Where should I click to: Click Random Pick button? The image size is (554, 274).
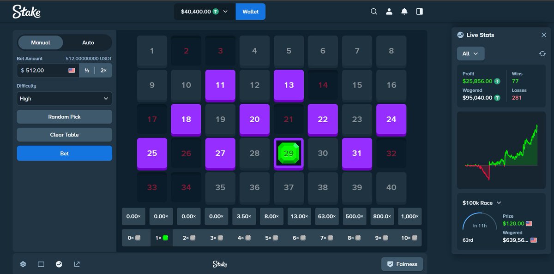(64, 117)
